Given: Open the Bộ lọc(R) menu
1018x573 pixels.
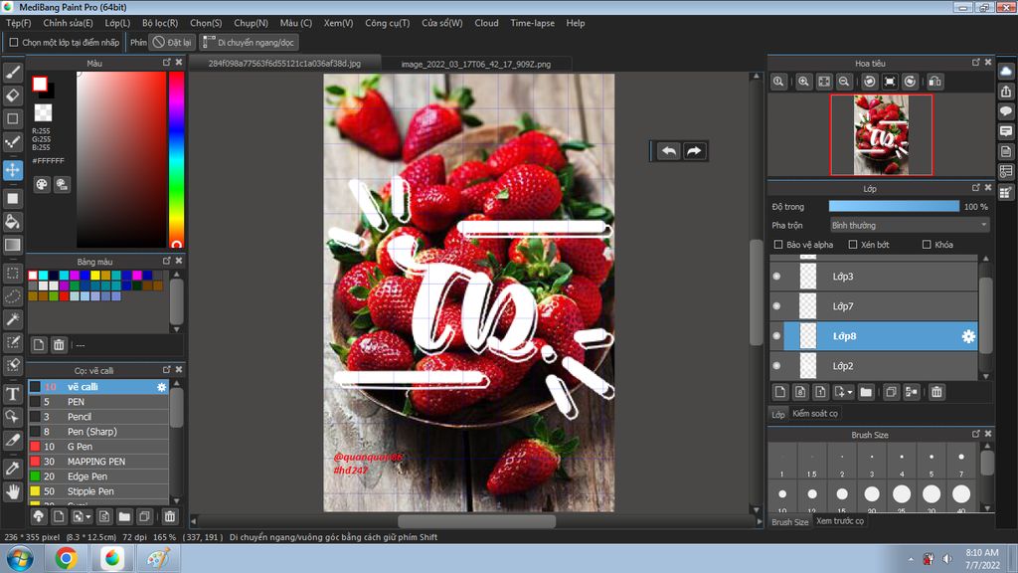Looking at the screenshot, I should [x=160, y=23].
